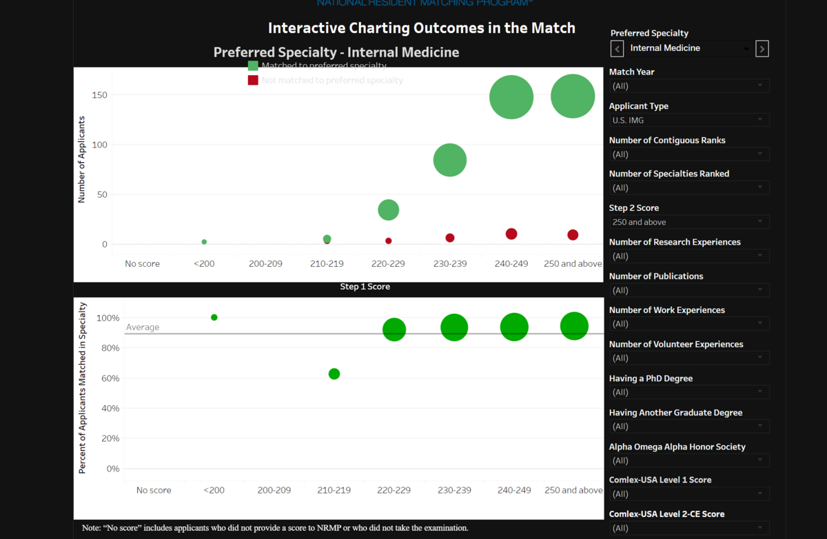The image size is (827, 539).
Task: Open the Step 2 Score filter
Action: point(689,222)
